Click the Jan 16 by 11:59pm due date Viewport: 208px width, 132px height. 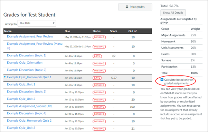[74, 107]
